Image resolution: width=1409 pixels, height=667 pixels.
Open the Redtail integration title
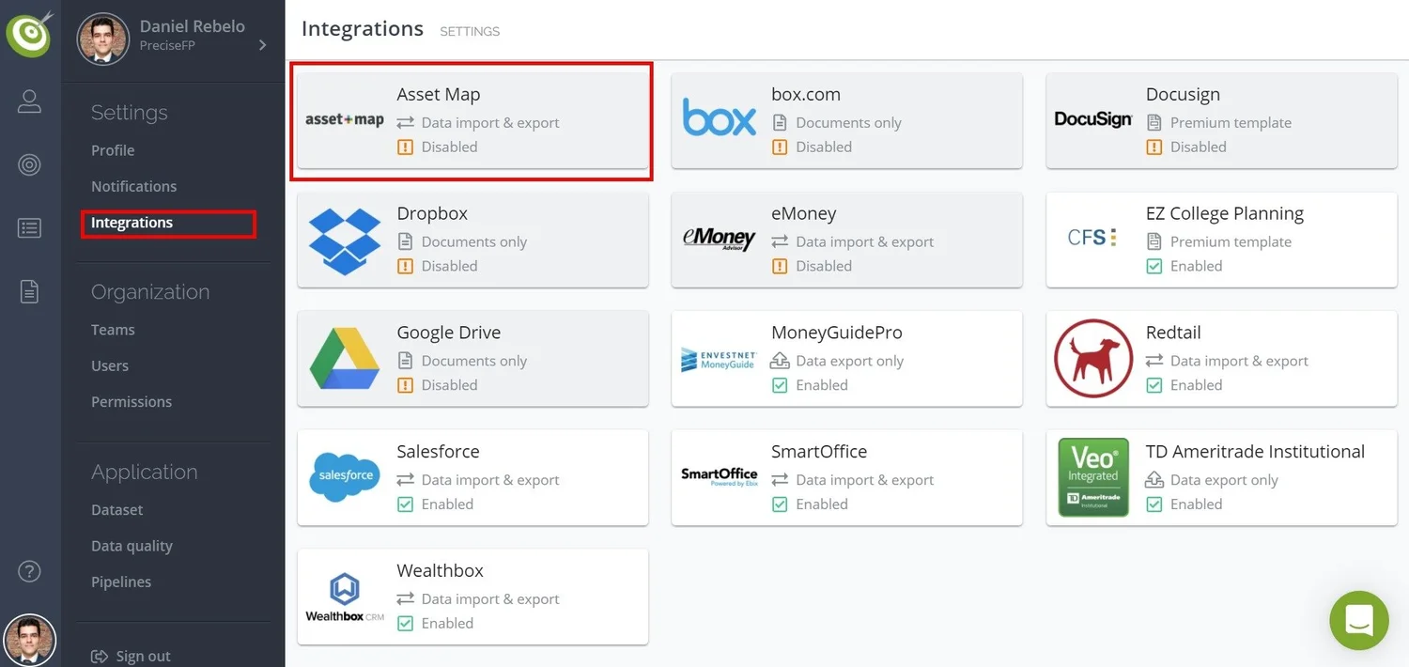click(x=1173, y=333)
